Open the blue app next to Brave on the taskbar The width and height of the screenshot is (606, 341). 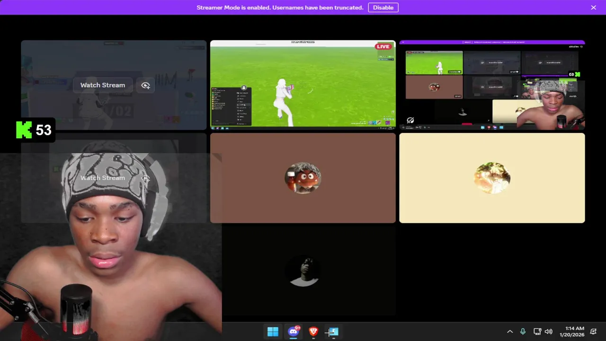pyautogui.click(x=333, y=332)
